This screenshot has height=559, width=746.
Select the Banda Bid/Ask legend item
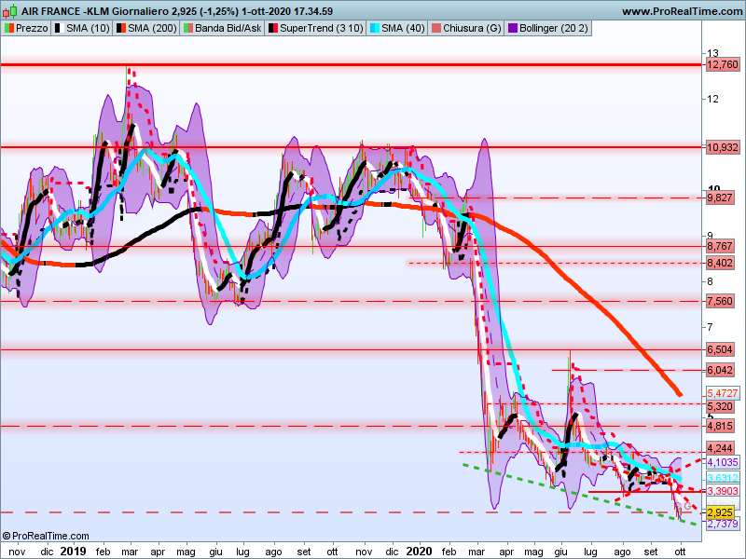pyautogui.click(x=222, y=28)
